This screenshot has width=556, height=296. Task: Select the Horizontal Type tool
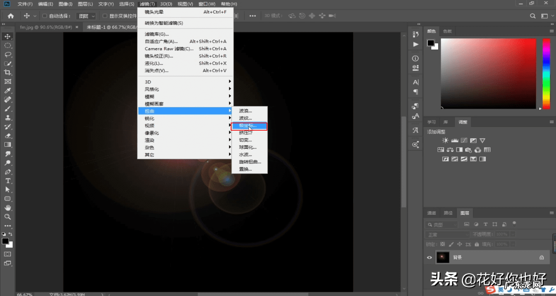pyautogui.click(x=8, y=181)
